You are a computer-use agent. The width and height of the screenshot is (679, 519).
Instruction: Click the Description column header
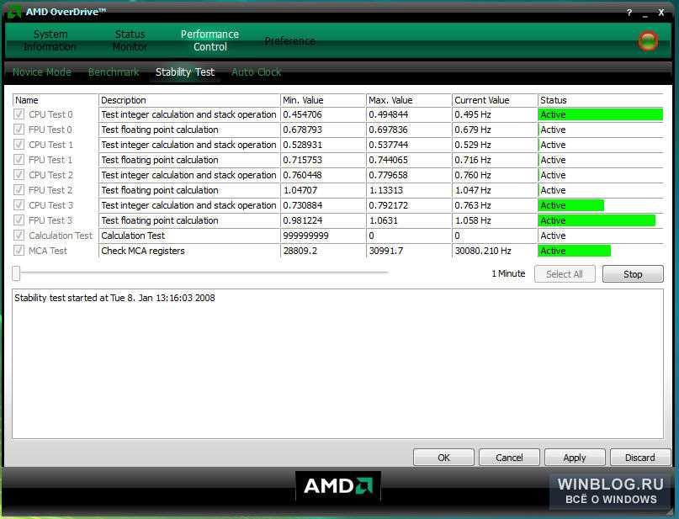(x=189, y=100)
